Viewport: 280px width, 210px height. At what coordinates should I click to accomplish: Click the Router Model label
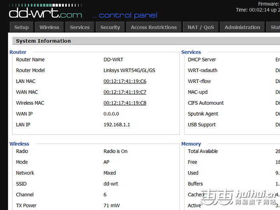click(31, 70)
